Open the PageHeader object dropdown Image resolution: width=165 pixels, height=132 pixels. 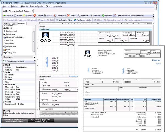coord(34,57)
